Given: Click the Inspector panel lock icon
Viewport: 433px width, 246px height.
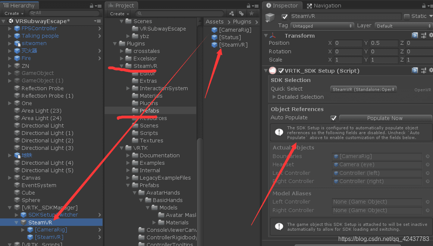Looking at the screenshot, I should [424, 6].
